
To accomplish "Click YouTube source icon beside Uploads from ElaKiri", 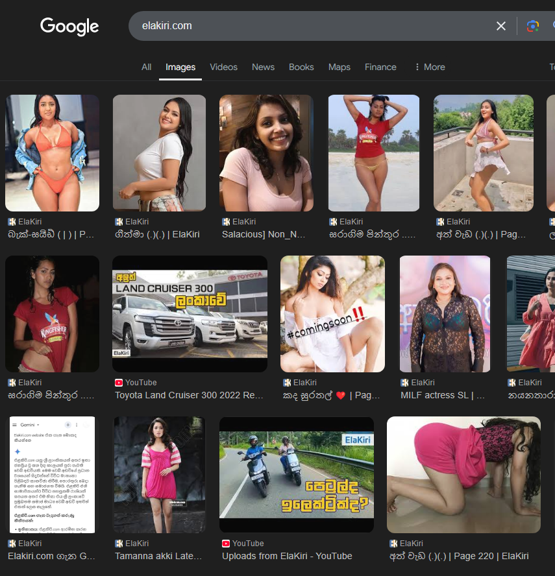I will tap(226, 544).
